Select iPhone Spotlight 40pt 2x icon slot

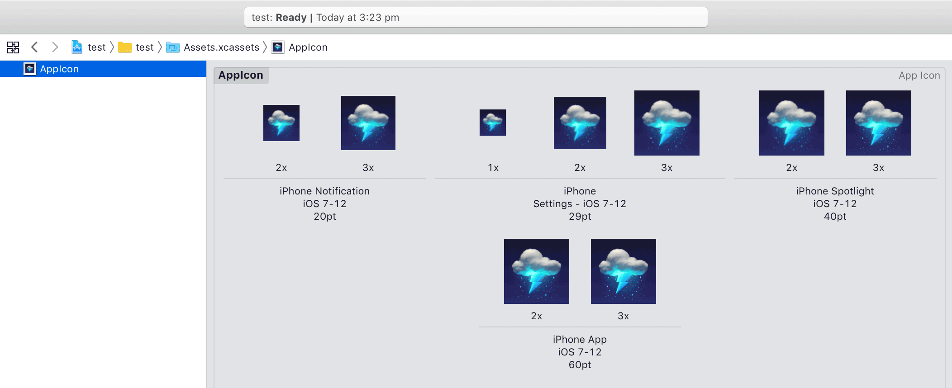[x=792, y=123]
